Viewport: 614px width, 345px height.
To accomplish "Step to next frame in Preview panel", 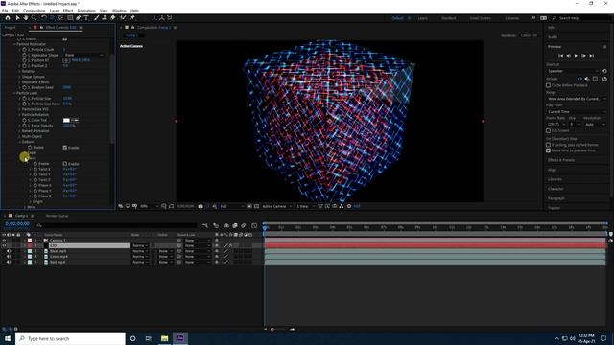I will pyautogui.click(x=583, y=56).
